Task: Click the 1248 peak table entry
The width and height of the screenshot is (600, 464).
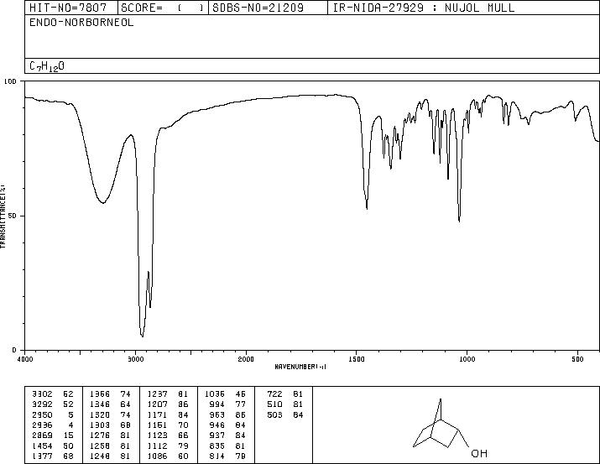Action: coord(110,456)
